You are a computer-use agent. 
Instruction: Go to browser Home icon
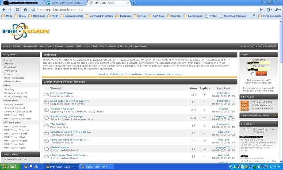[25, 10]
